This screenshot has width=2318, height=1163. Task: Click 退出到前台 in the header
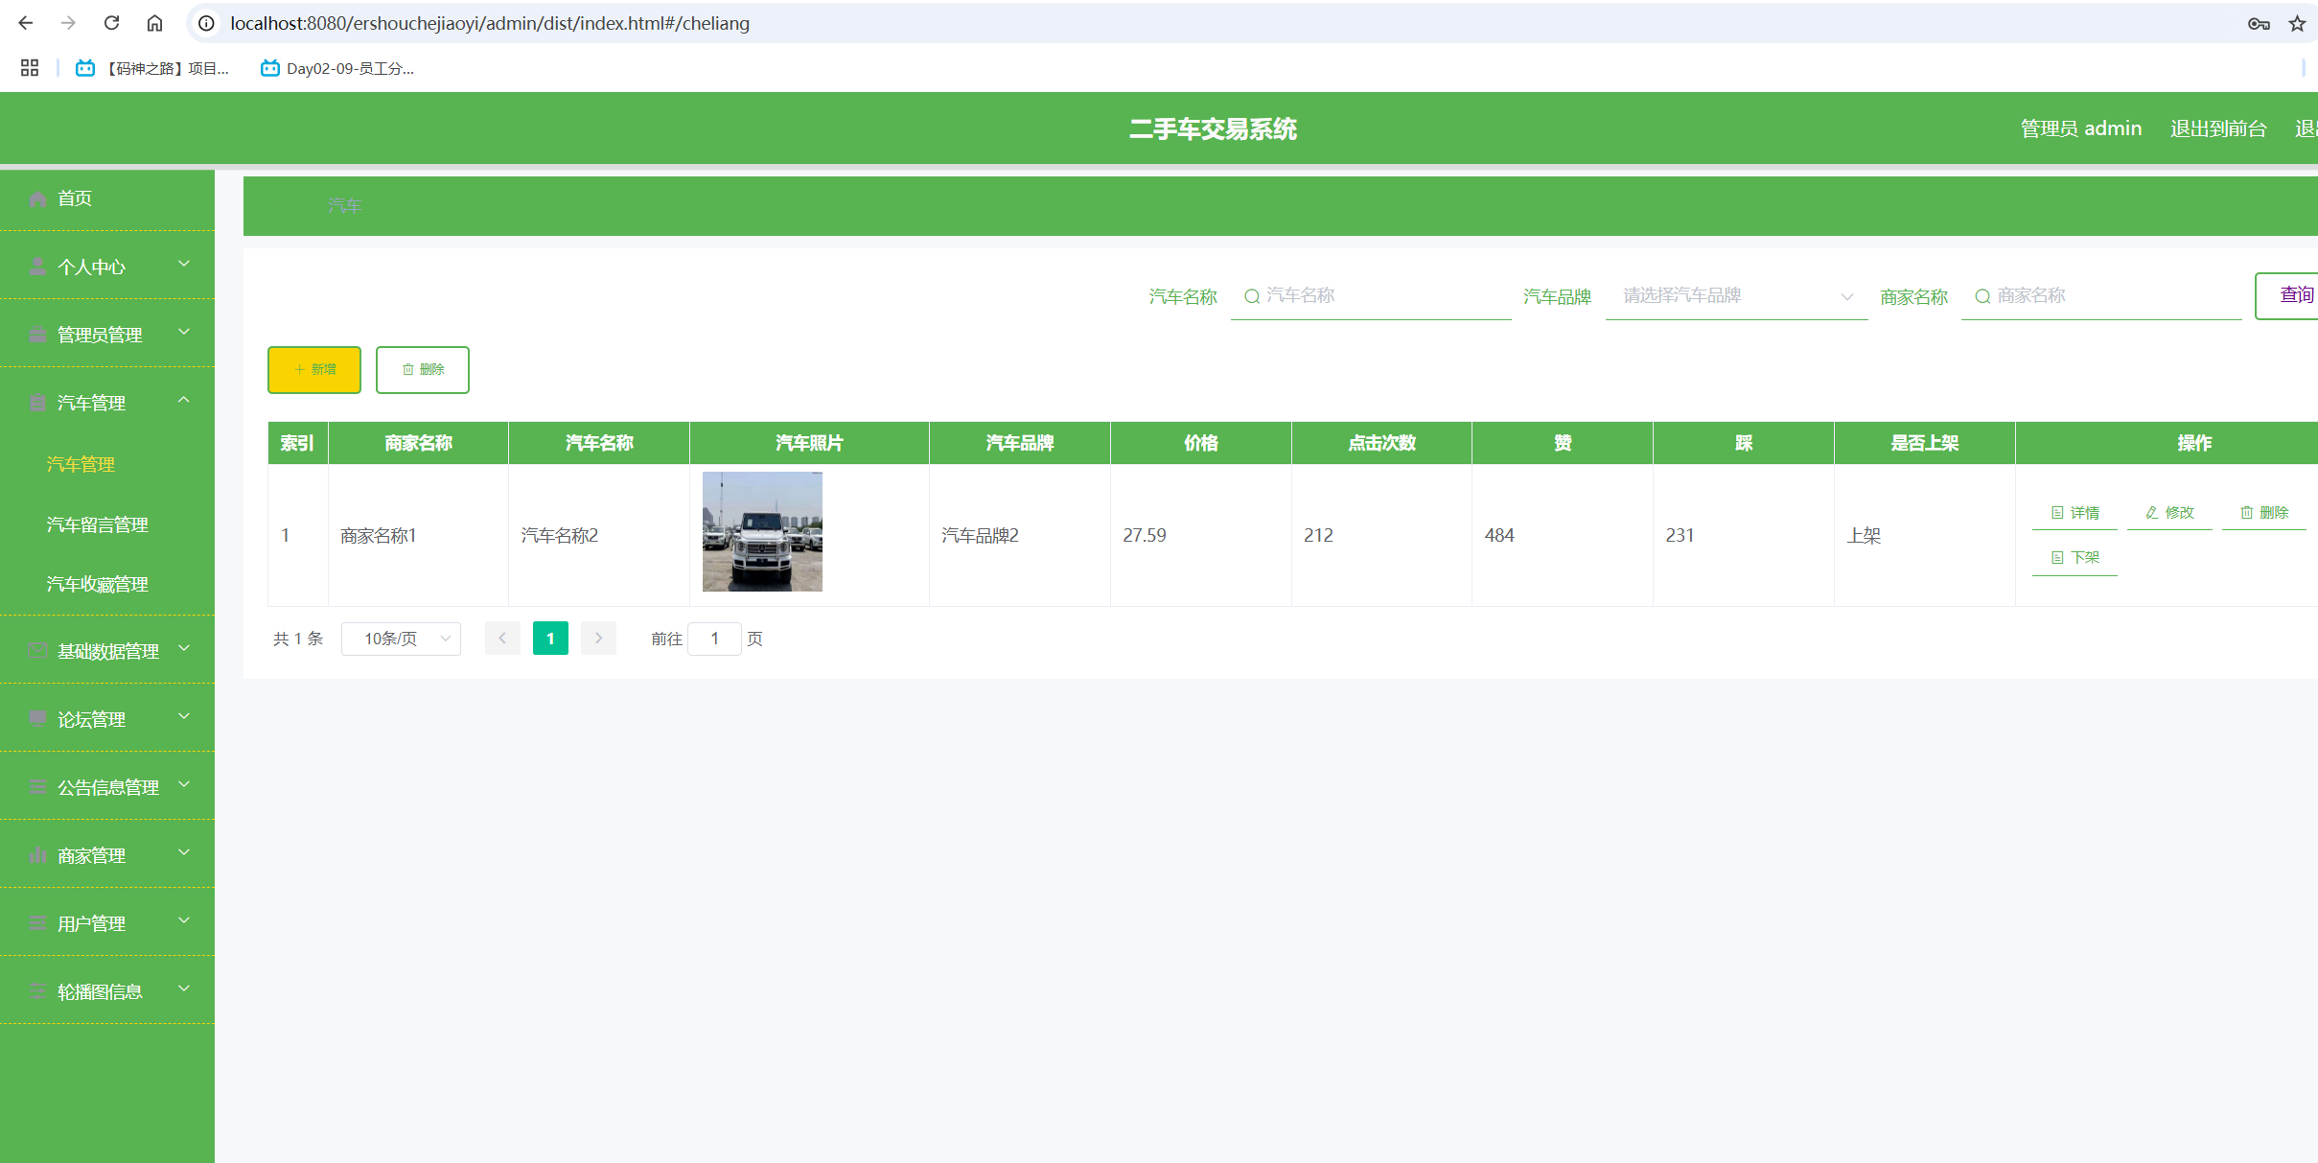2218,128
